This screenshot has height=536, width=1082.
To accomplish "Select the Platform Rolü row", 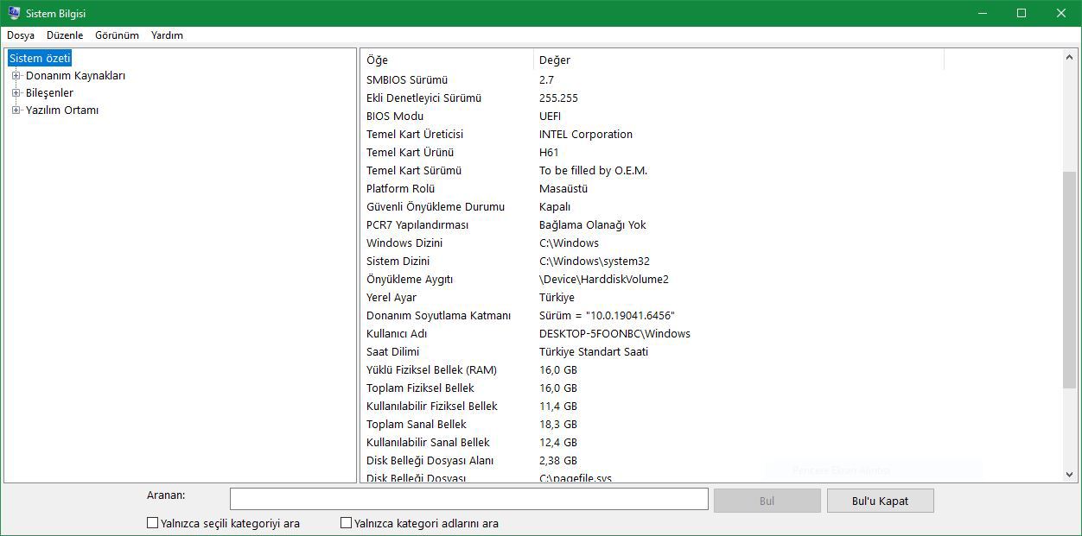I will click(x=711, y=189).
